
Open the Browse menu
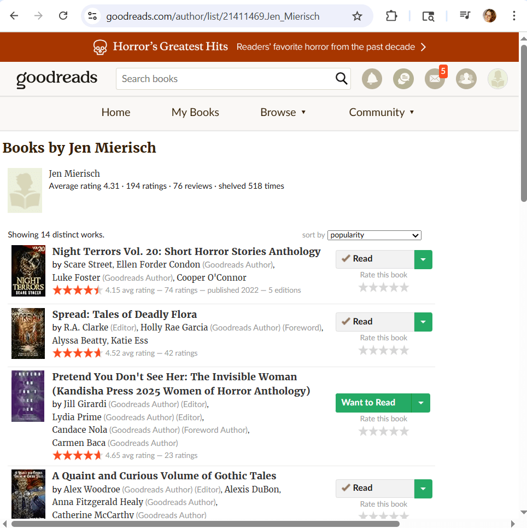click(283, 113)
